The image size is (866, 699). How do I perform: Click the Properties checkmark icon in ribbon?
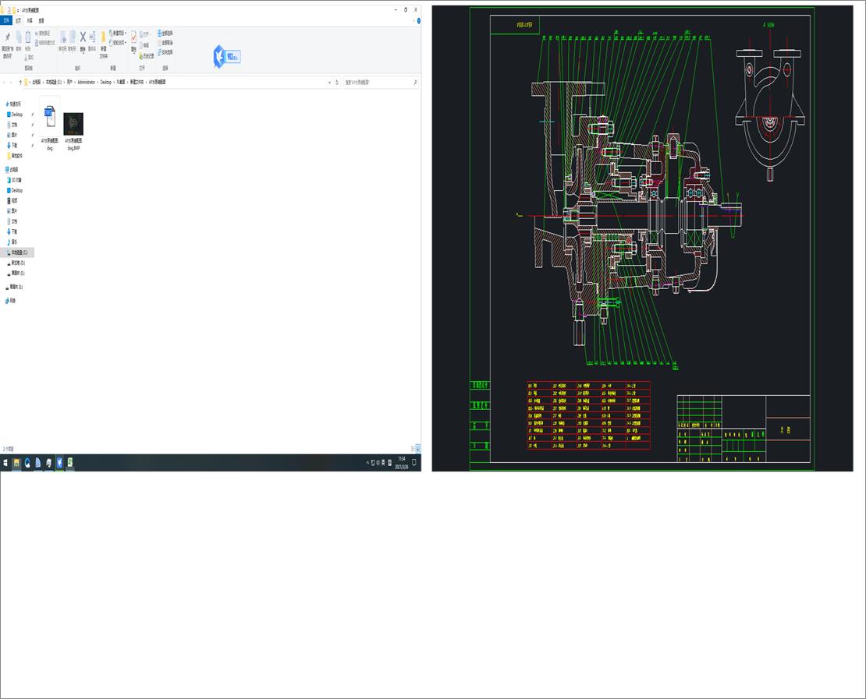pyautogui.click(x=133, y=37)
